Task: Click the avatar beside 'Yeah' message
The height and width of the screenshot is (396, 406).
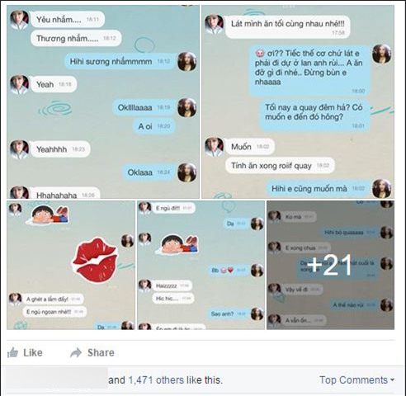Action: tap(19, 84)
